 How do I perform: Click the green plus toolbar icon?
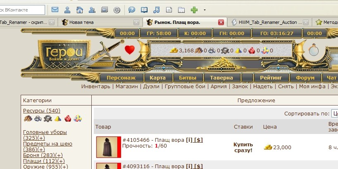click(194, 10)
